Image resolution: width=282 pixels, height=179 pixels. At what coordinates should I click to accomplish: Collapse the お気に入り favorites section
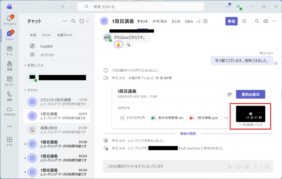click(x=26, y=65)
